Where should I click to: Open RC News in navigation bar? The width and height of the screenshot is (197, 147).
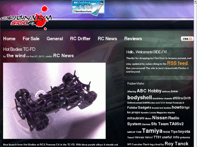pyautogui.click(x=107, y=39)
